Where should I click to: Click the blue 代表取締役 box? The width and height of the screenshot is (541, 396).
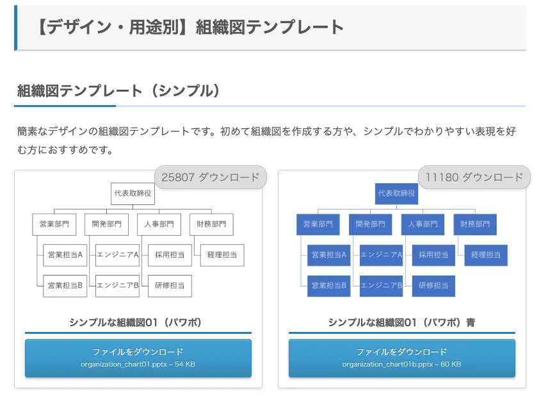(396, 194)
